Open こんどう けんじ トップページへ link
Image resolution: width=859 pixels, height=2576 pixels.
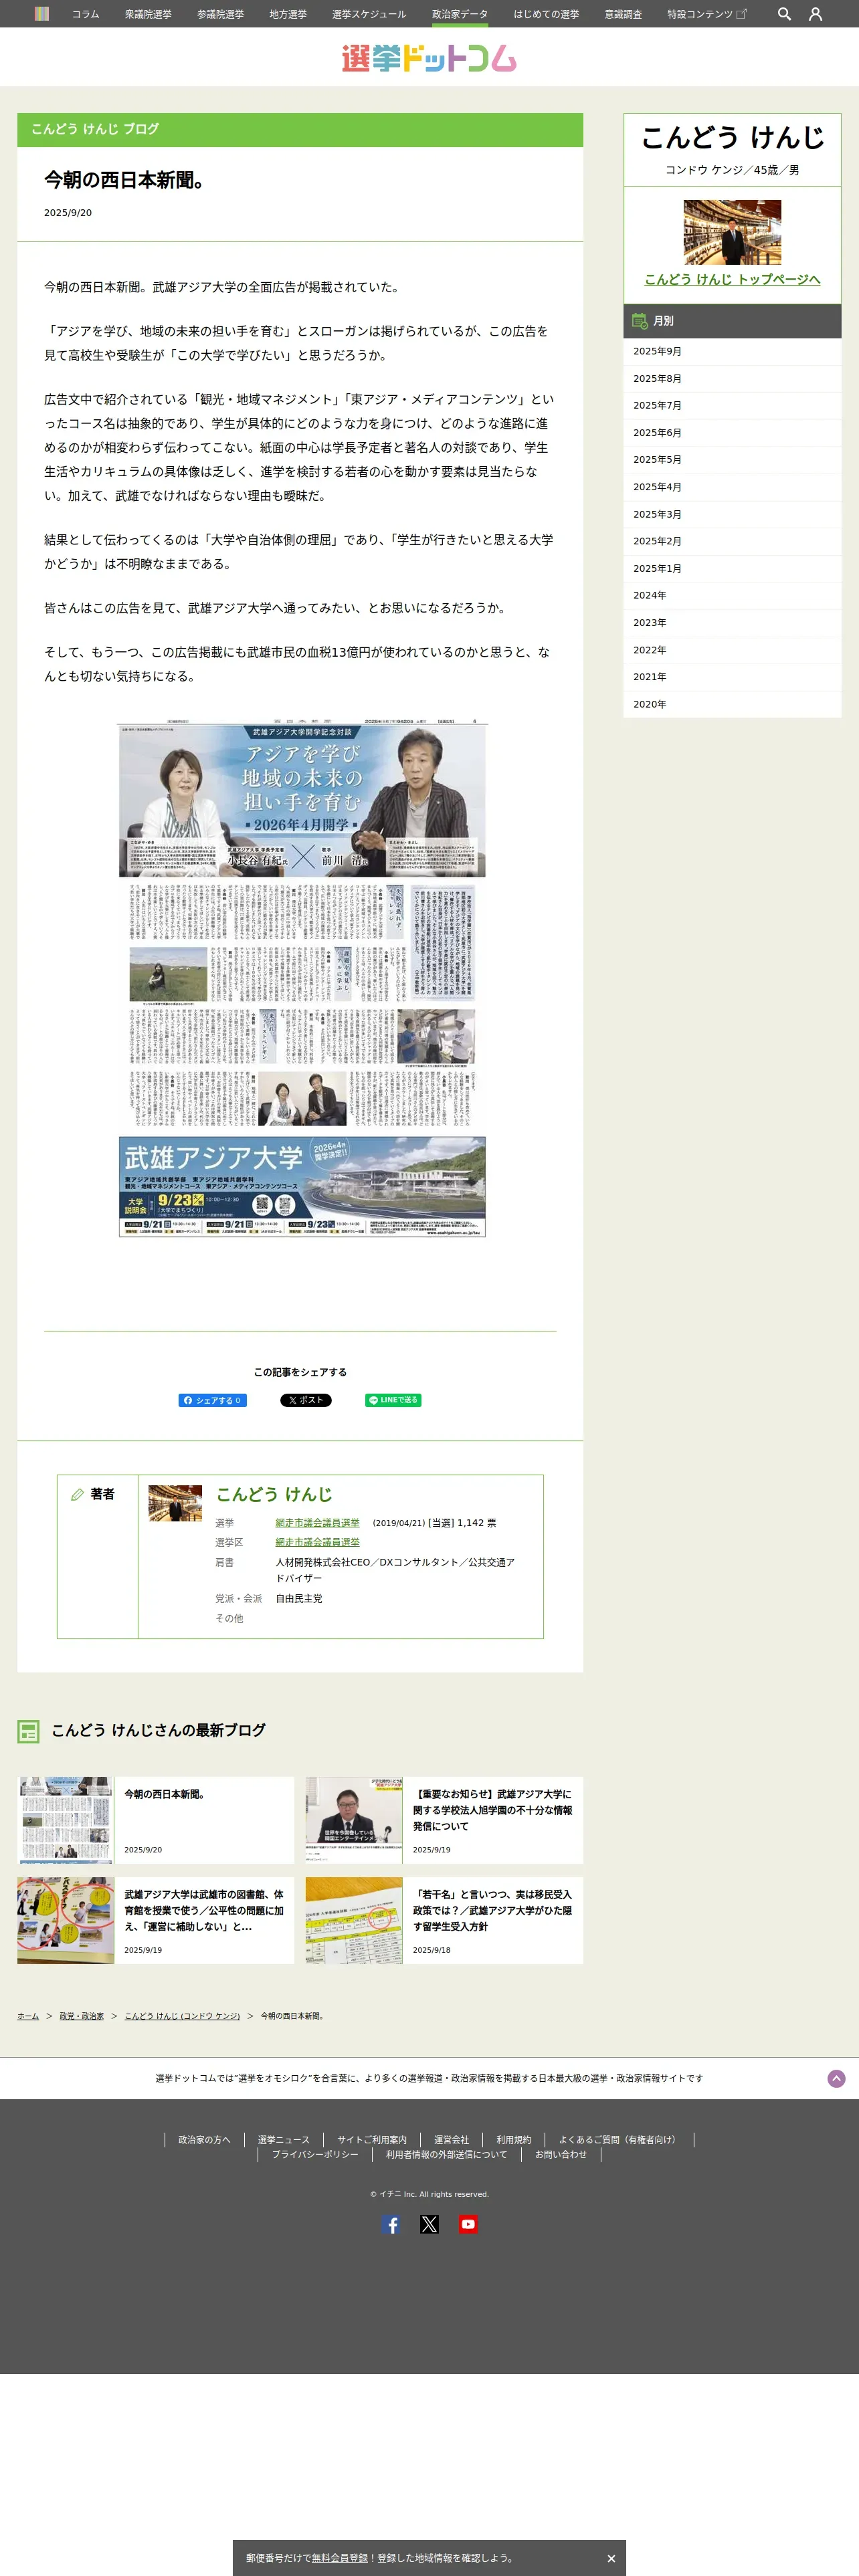click(x=732, y=279)
